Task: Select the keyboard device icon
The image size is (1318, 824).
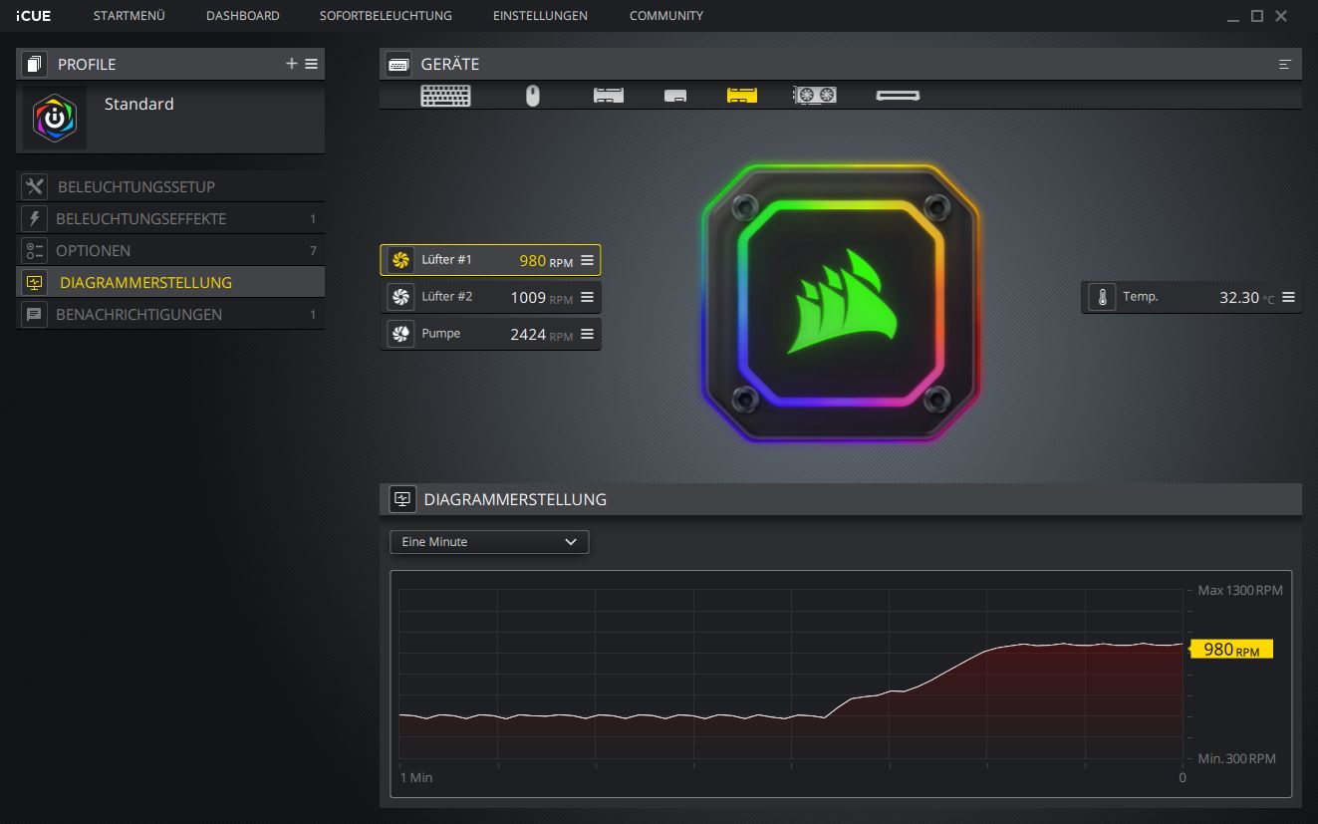Action: click(445, 96)
